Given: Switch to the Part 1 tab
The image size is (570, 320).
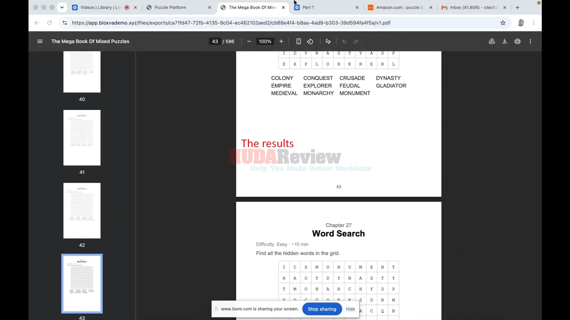Looking at the screenshot, I should click(308, 7).
